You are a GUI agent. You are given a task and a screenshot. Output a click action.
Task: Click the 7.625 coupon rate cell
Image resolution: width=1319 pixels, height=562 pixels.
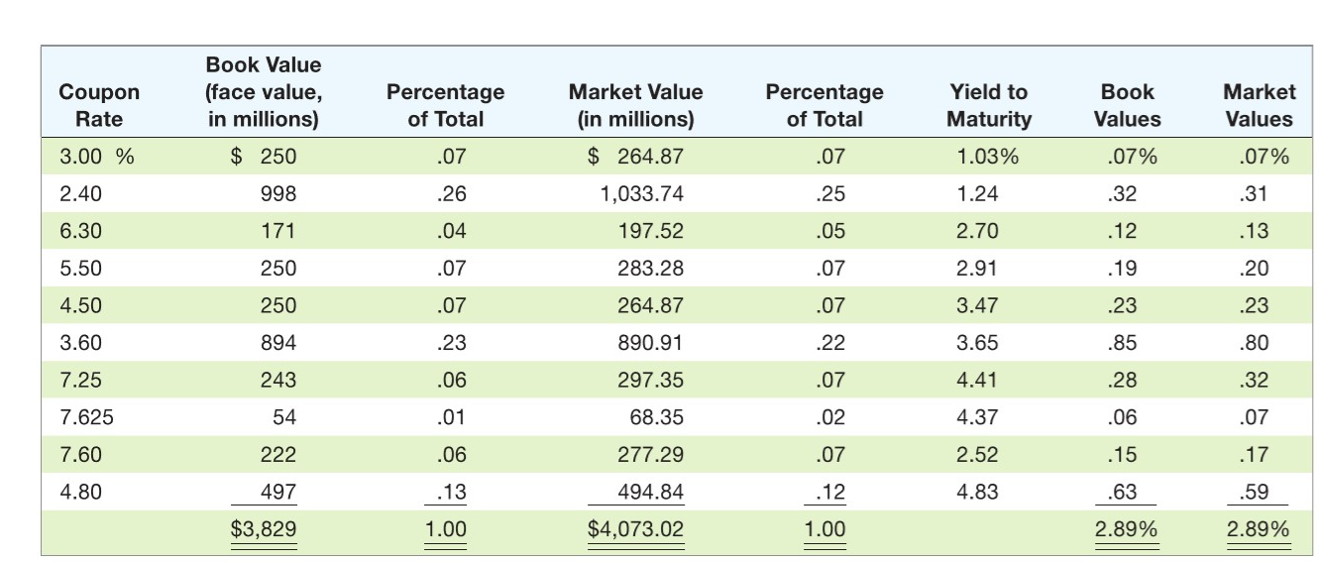click(x=86, y=417)
